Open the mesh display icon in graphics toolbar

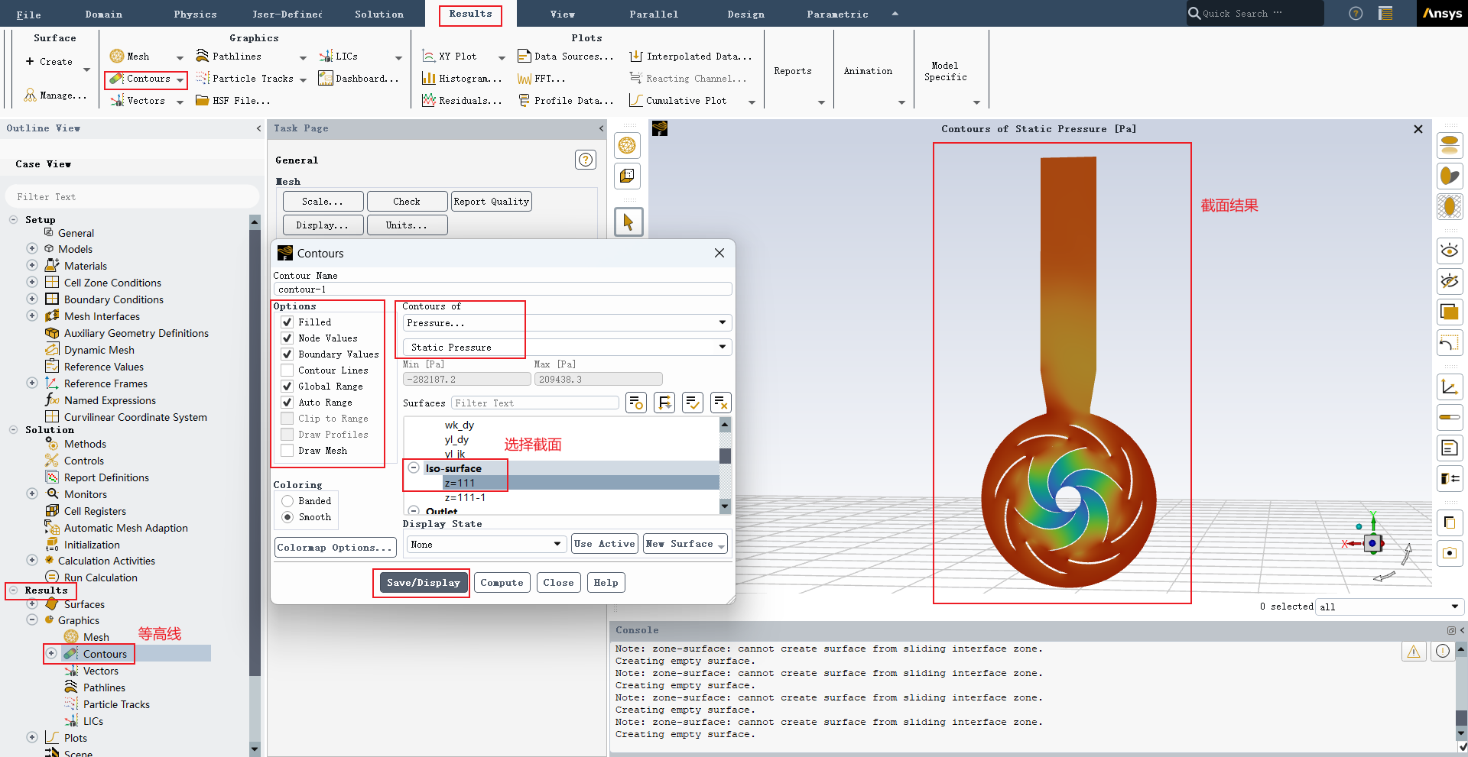pyautogui.click(x=627, y=145)
